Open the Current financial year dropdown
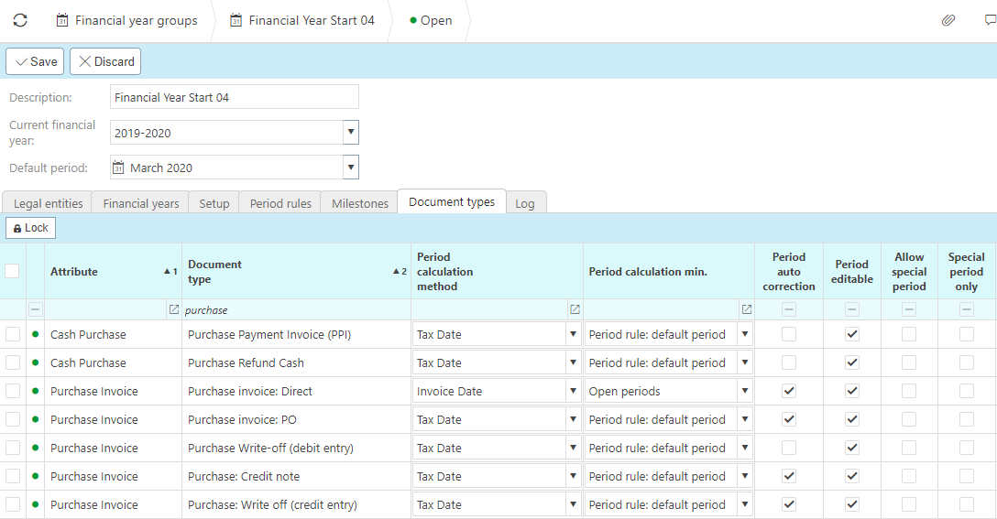 point(350,133)
